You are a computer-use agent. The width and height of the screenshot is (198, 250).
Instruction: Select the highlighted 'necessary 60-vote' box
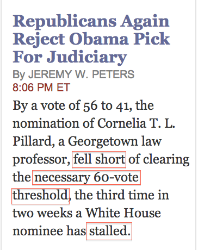pyautogui.click(x=86, y=177)
